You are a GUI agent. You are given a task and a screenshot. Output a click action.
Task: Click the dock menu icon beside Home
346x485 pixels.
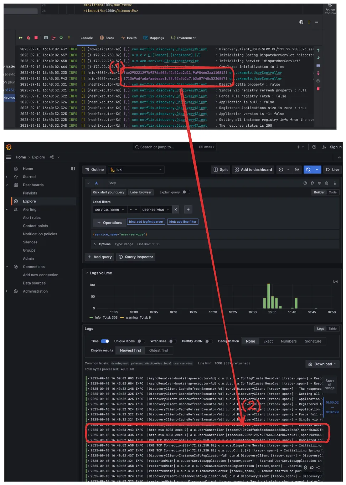pos(73,168)
